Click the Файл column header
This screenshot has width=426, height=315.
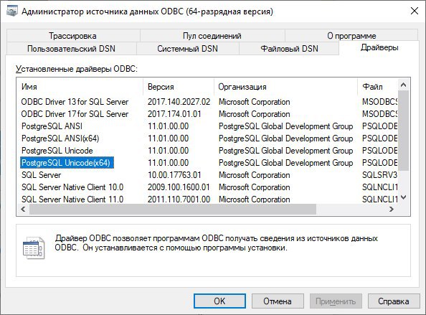378,87
